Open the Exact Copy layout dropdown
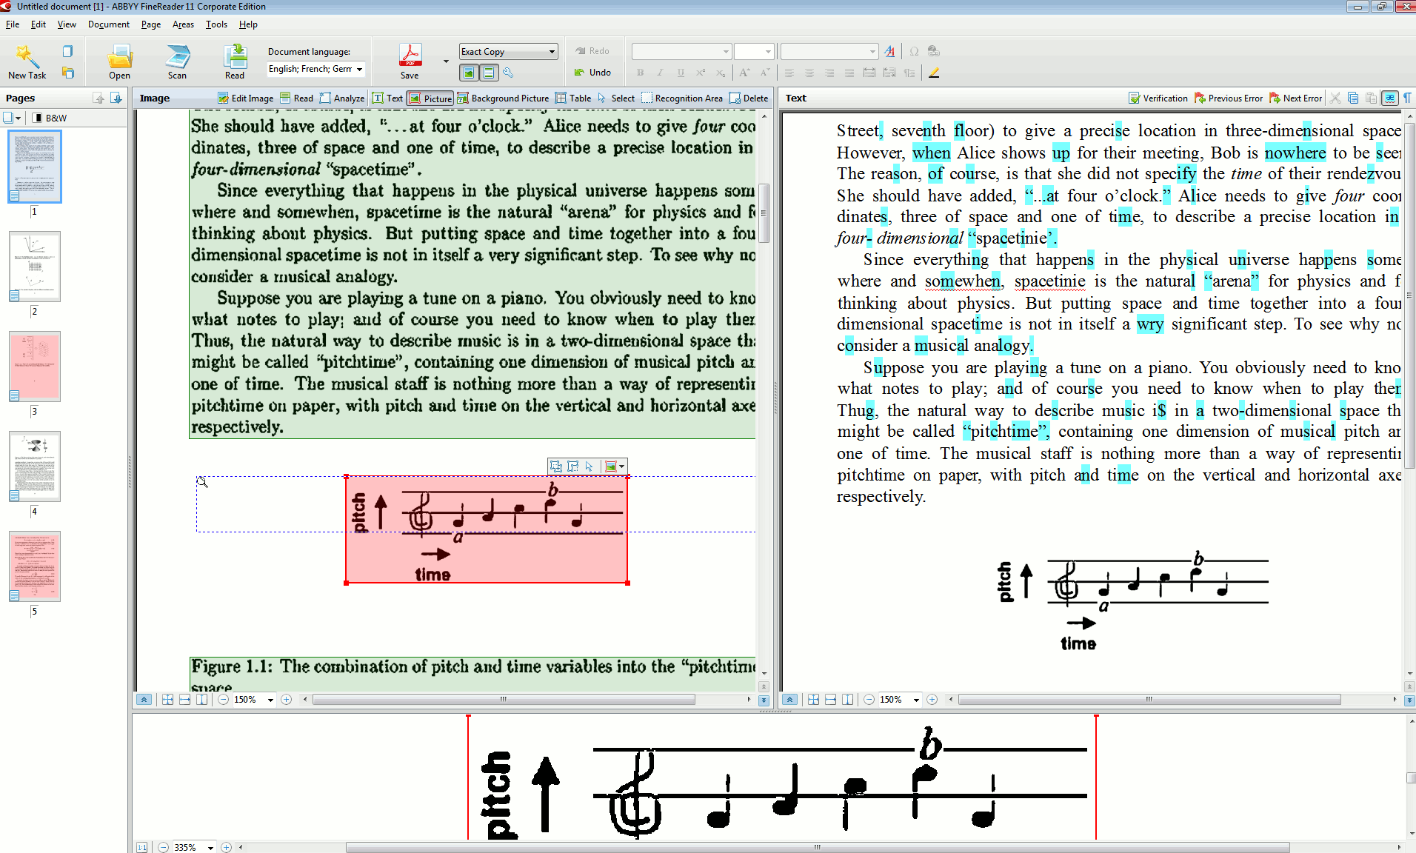 [552, 52]
